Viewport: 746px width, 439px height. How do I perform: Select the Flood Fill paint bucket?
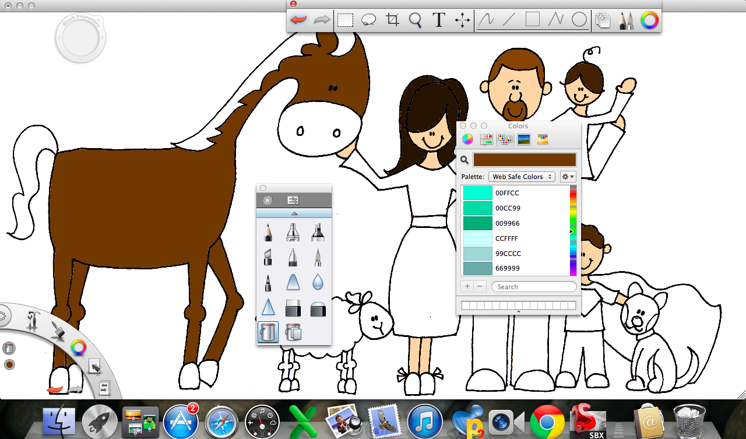tap(268, 332)
